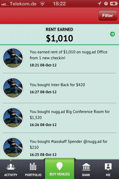Open the Inter-Back for $420 activity entry
119x179 pixels.
click(59, 88)
